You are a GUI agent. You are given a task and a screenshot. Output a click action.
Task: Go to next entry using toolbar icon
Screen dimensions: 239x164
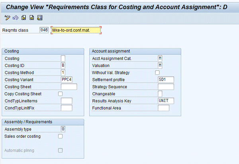pos(31,17)
